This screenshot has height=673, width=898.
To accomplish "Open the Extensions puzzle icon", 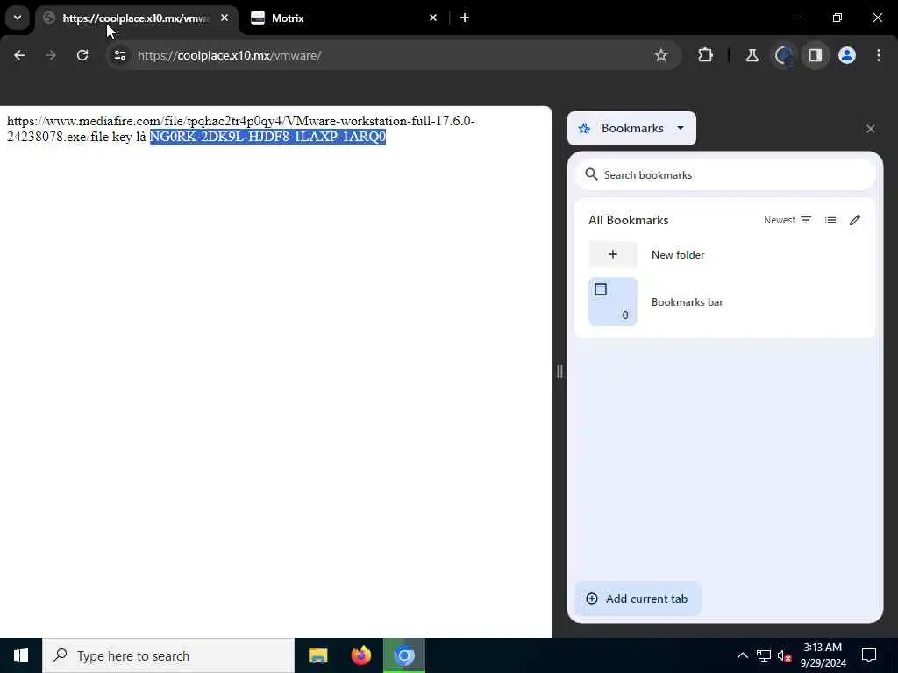I will [x=706, y=55].
